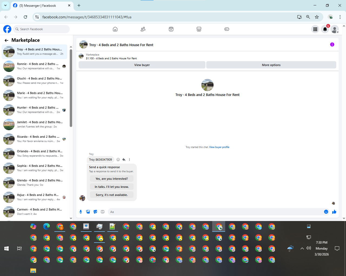Send quick response 'In talks. I'll let you know.'
The image size is (346, 276).
click(x=112, y=187)
